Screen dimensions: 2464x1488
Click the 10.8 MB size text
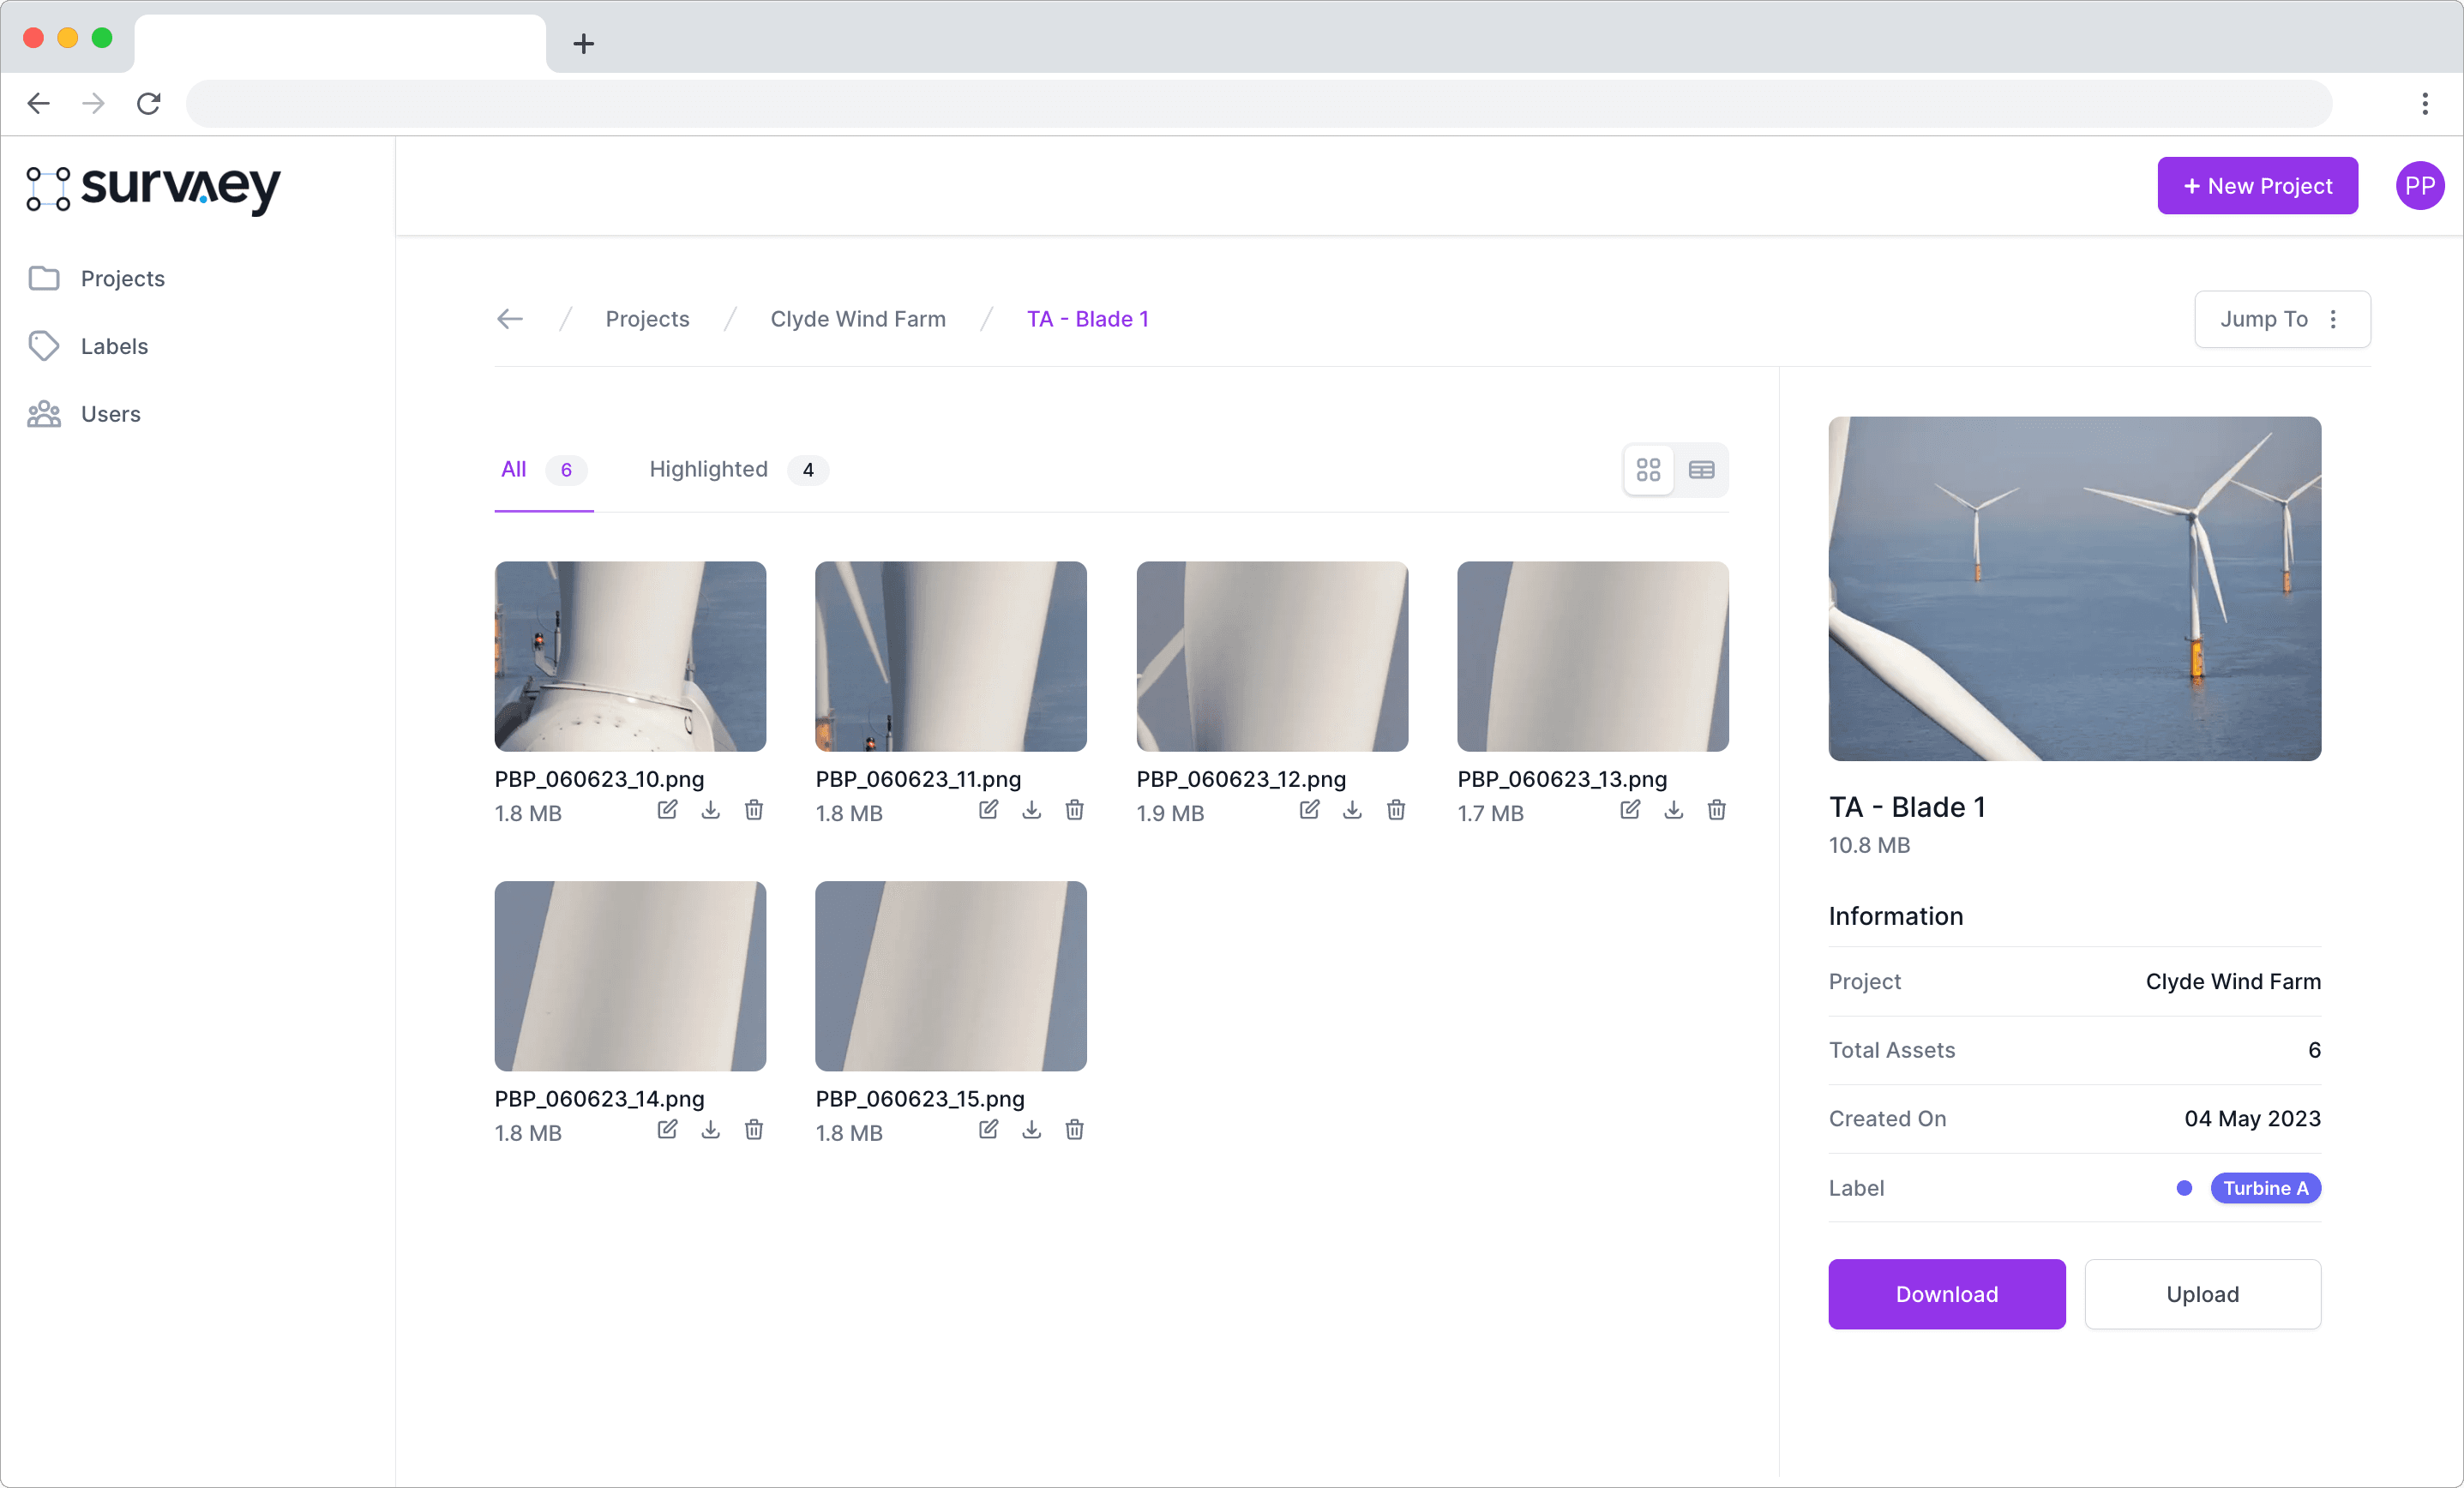coord(1869,845)
